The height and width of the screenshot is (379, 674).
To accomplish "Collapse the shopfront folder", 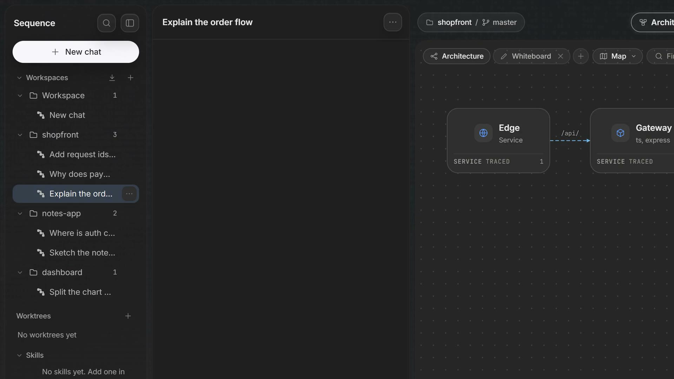I will click(x=20, y=135).
